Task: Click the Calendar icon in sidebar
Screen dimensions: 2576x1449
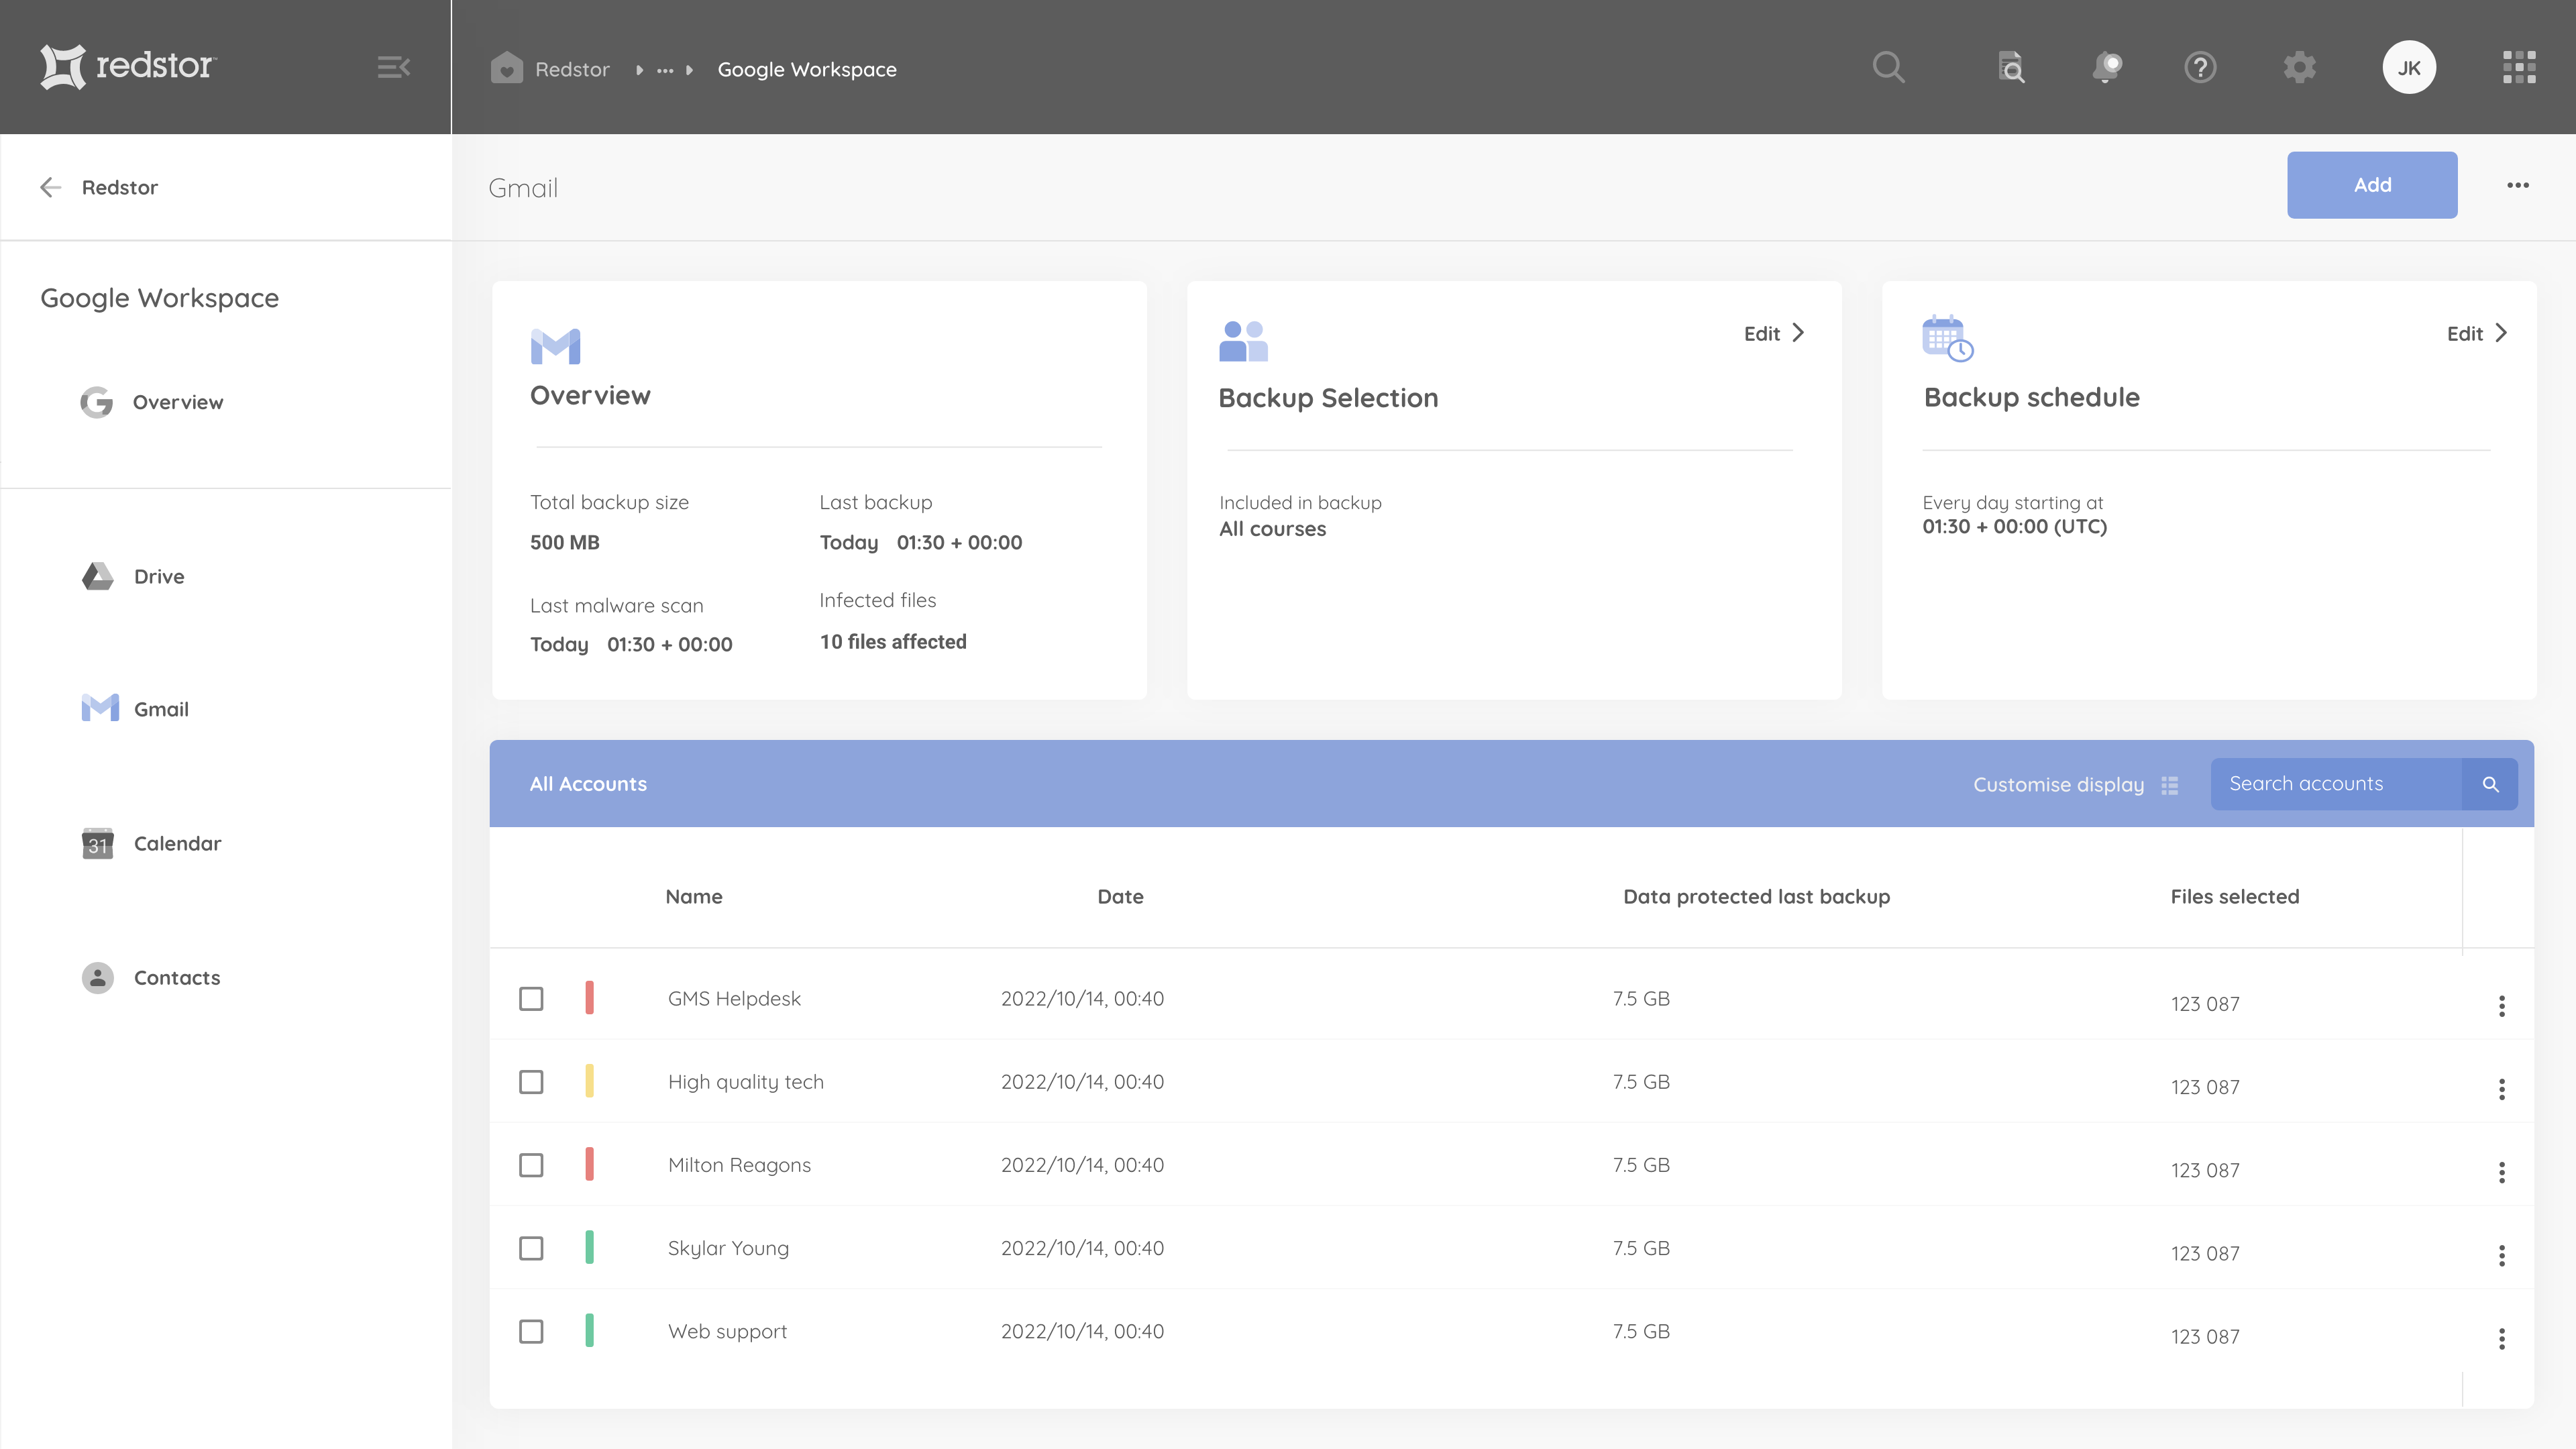Action: pos(98,843)
